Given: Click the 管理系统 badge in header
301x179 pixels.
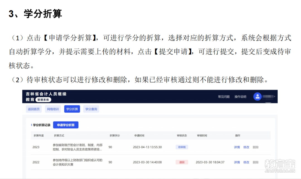Looking at the screenshot, I should point(43,100).
